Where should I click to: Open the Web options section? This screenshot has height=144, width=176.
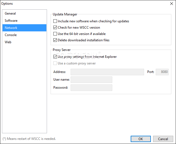click(x=8, y=42)
